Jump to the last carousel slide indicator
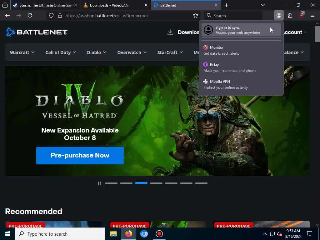 (201, 183)
